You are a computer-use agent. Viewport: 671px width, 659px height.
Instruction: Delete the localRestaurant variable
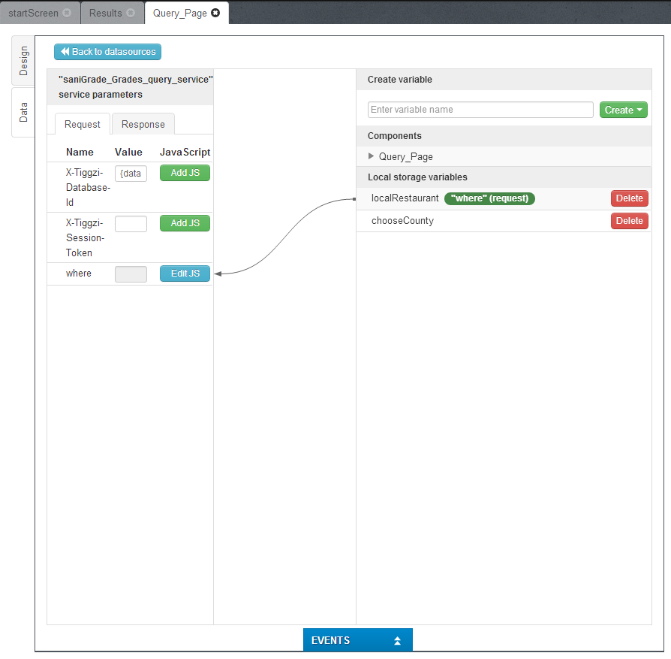629,198
